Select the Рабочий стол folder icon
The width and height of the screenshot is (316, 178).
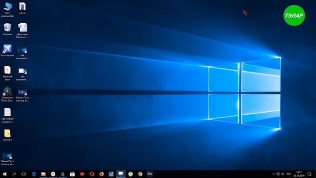(x=7, y=73)
